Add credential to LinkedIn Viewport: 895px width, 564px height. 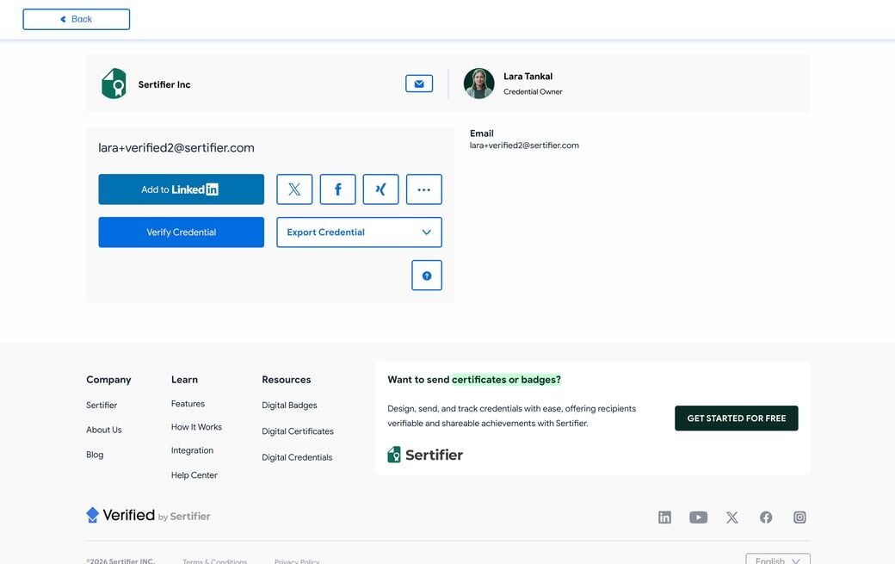click(181, 189)
